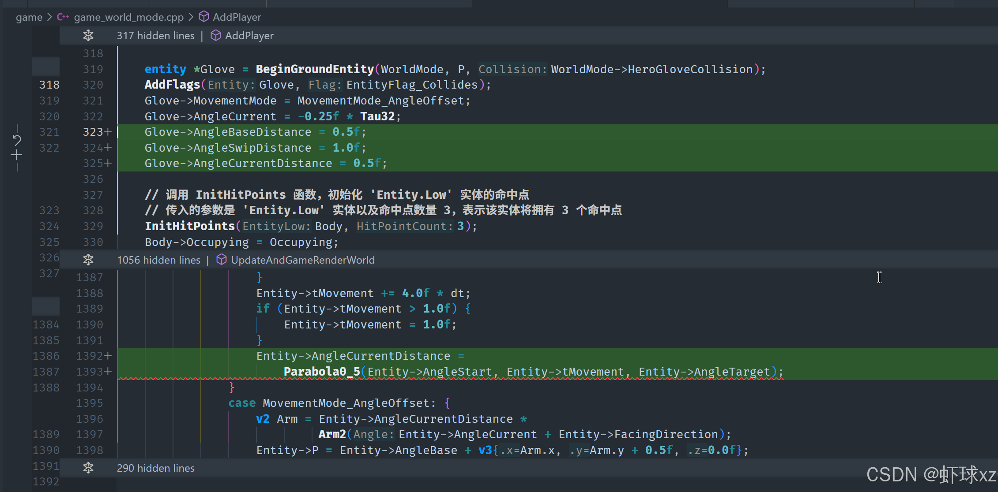This screenshot has height=492, width=998.
Task: Click the InitHitPoints function call on line 329
Action: pyautogui.click(x=190, y=226)
